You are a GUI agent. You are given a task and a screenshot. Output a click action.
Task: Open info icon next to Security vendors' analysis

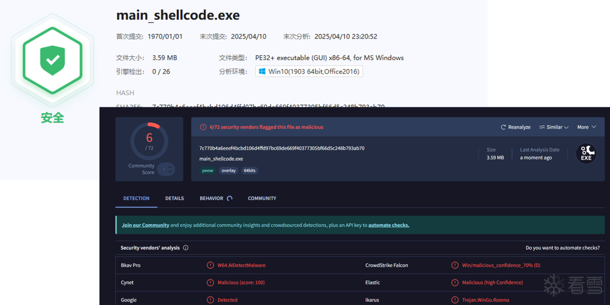coord(186,248)
